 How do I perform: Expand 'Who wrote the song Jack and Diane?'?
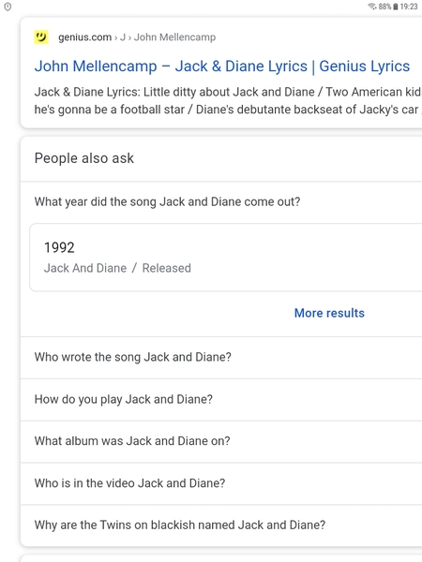coord(221,358)
